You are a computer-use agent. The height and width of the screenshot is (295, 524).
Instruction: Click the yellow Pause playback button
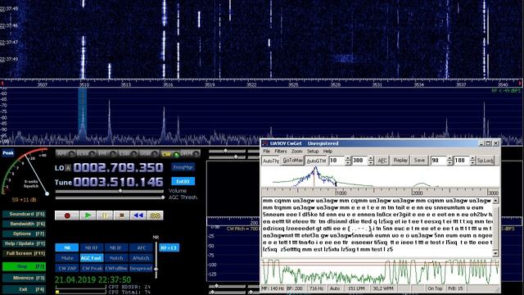[x=105, y=216]
